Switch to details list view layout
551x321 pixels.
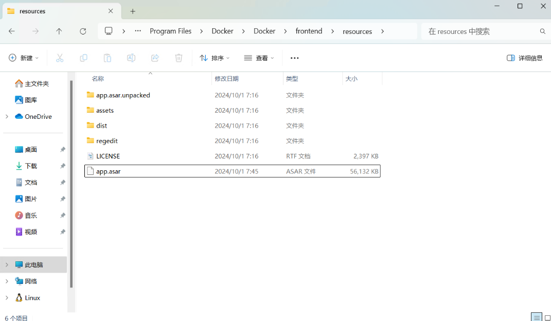pyautogui.click(x=537, y=317)
